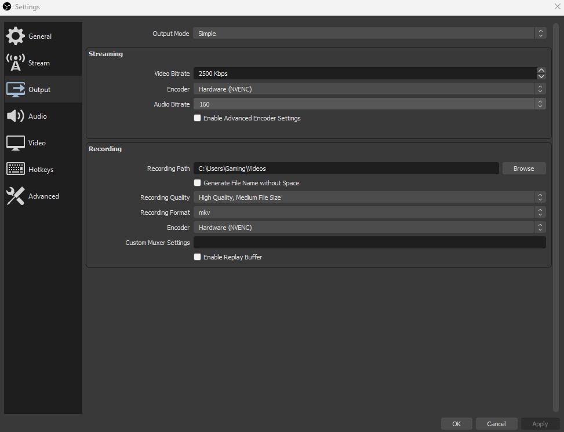Viewport: 564px width, 432px height.
Task: Close the Settings window
Action: [557, 6]
